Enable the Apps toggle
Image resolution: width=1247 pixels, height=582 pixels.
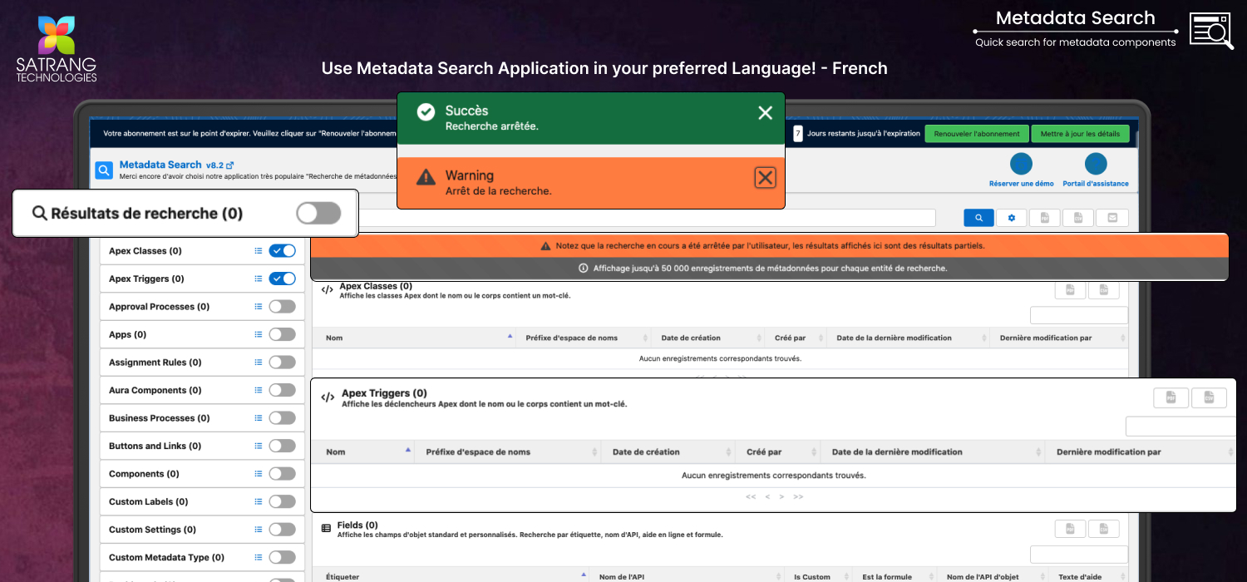pyautogui.click(x=283, y=334)
